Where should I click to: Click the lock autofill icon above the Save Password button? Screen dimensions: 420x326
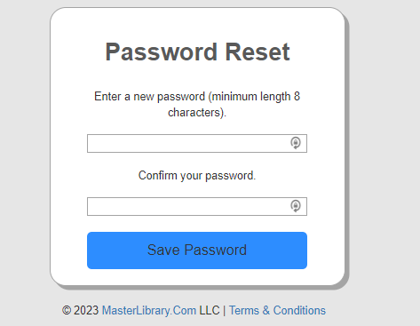[x=296, y=206]
